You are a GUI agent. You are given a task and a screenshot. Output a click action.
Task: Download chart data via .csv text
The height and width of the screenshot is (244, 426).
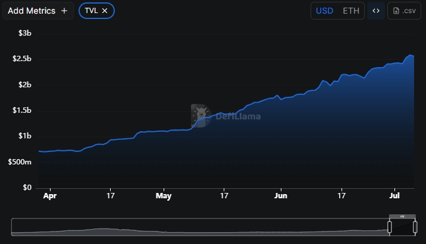pyautogui.click(x=410, y=11)
